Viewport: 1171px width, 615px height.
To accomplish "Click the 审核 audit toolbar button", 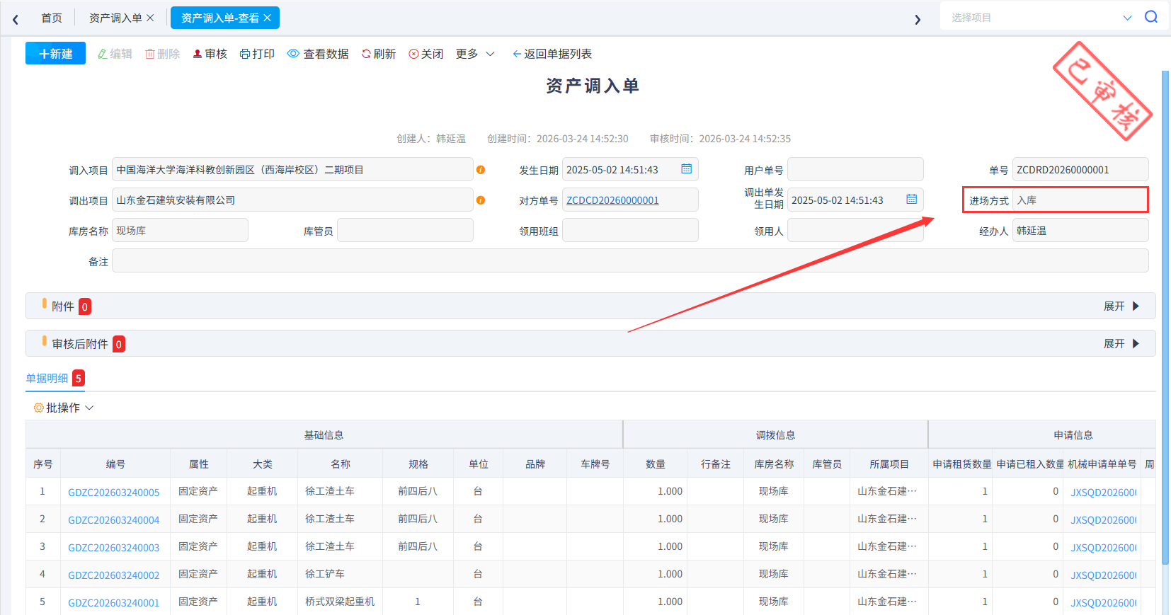I will tap(210, 54).
